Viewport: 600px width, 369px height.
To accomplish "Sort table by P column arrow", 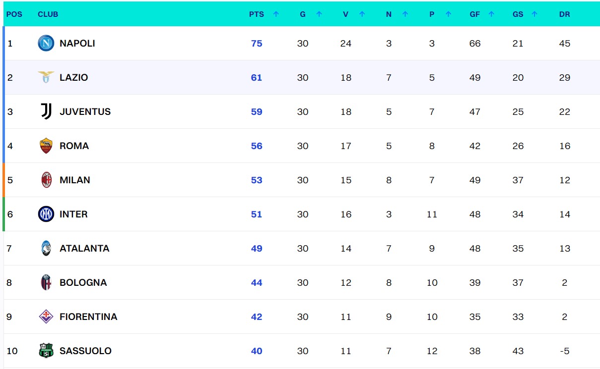I will [x=448, y=14].
